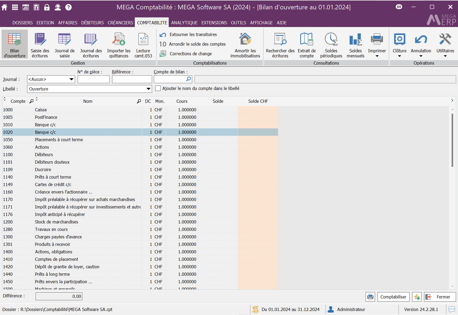The width and height of the screenshot is (458, 315).
Task: Click the column scroll right arrow
Action: click(x=452, y=100)
